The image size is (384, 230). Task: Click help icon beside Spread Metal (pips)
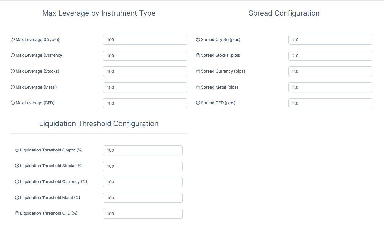coord(198,87)
